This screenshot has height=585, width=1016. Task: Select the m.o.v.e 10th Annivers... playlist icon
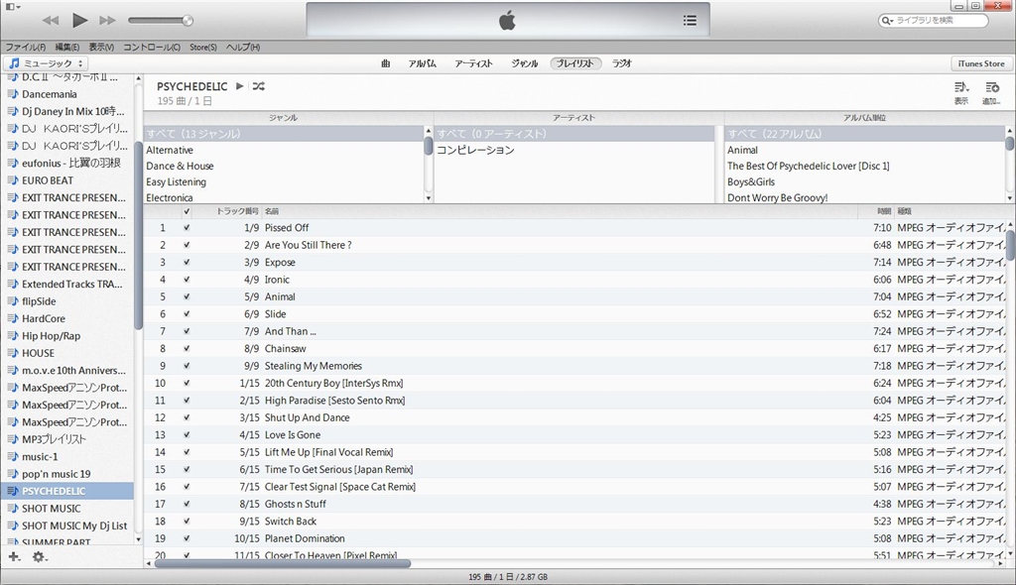click(x=12, y=371)
